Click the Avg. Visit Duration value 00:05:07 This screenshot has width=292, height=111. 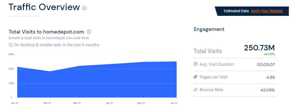[266, 64]
